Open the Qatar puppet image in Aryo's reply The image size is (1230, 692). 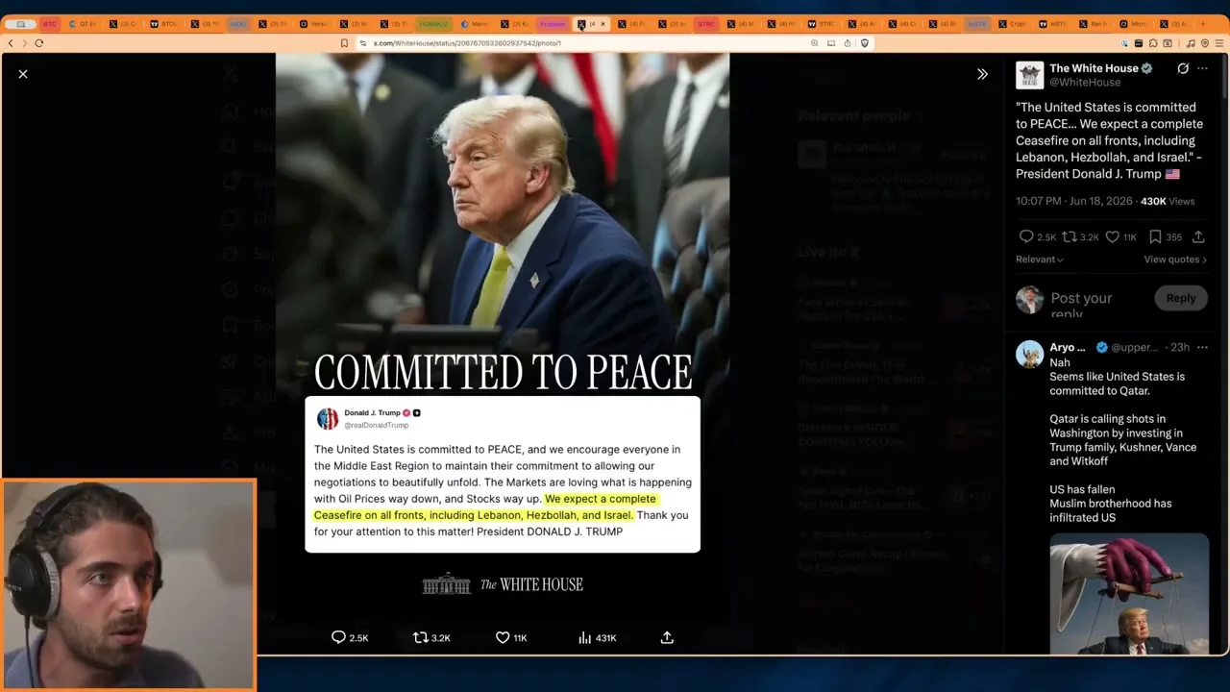(x=1129, y=594)
